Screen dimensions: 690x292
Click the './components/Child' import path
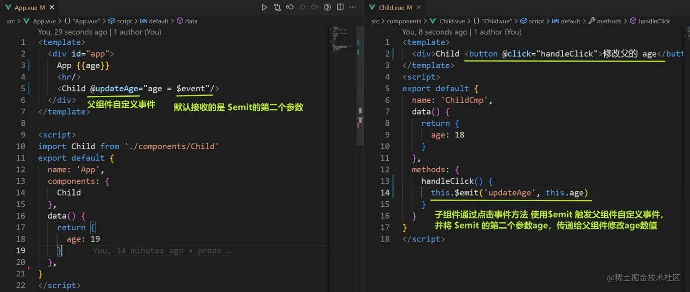(x=172, y=146)
